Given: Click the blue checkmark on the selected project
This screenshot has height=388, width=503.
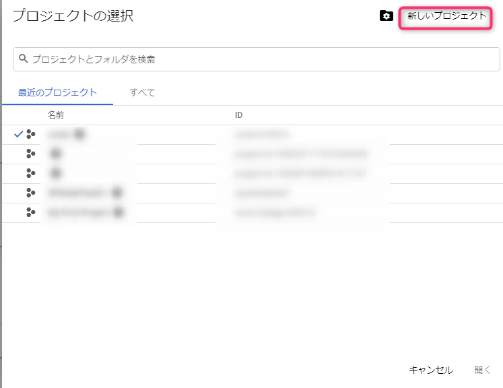Looking at the screenshot, I should coord(19,134).
